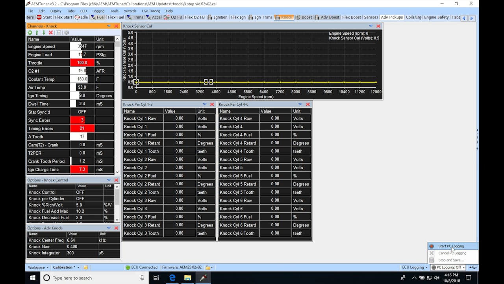Toggle Knock per Cylinder setting

pos(80,198)
